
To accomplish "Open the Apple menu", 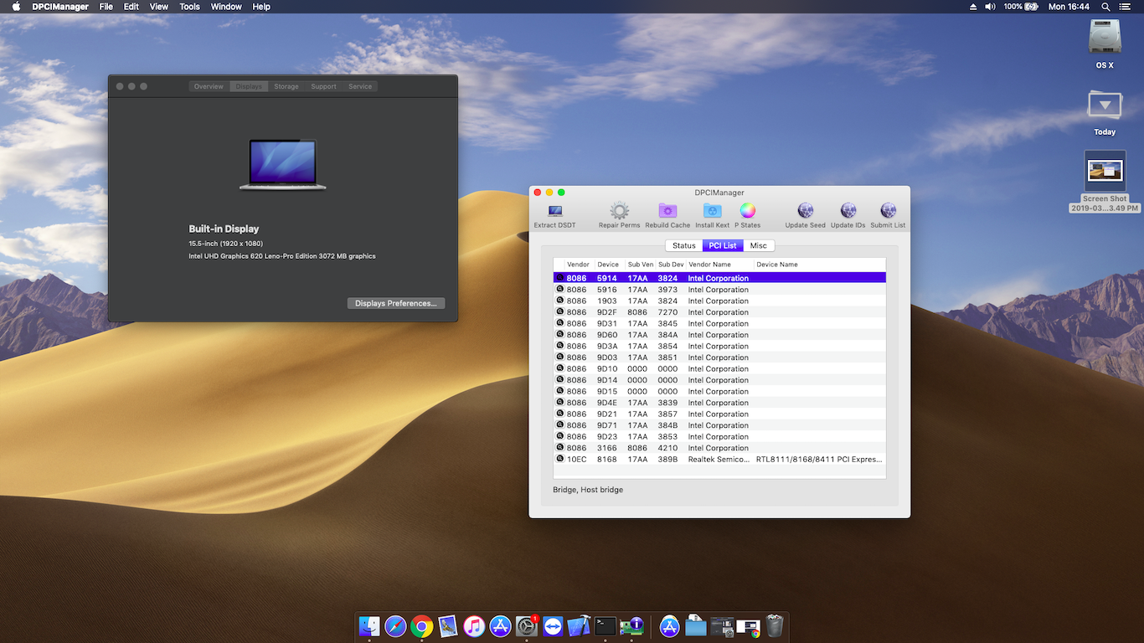I will (16, 7).
